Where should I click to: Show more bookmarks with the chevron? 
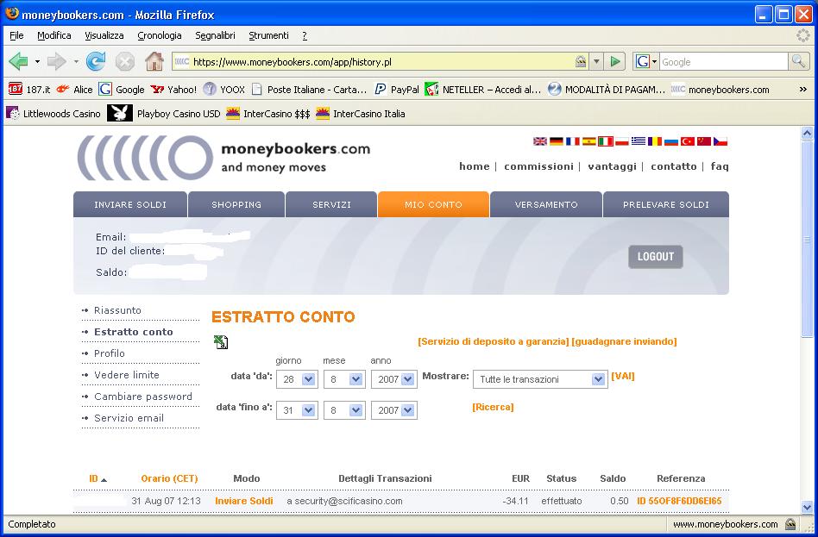click(802, 89)
